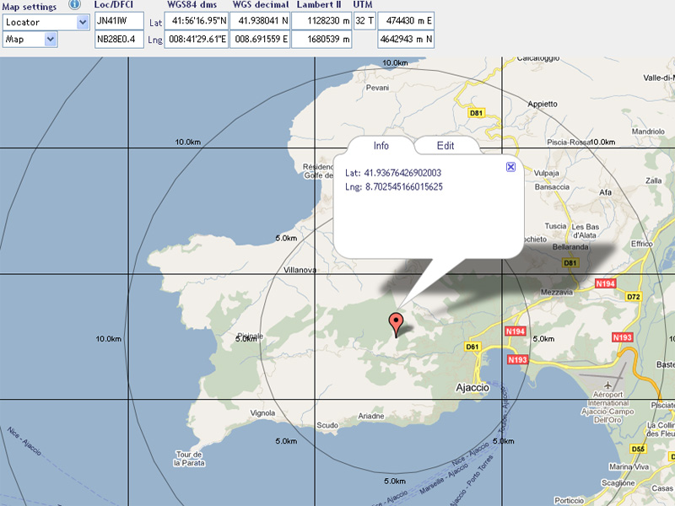Click the Lng value 8.702545166015625 in bubble

[404, 186]
